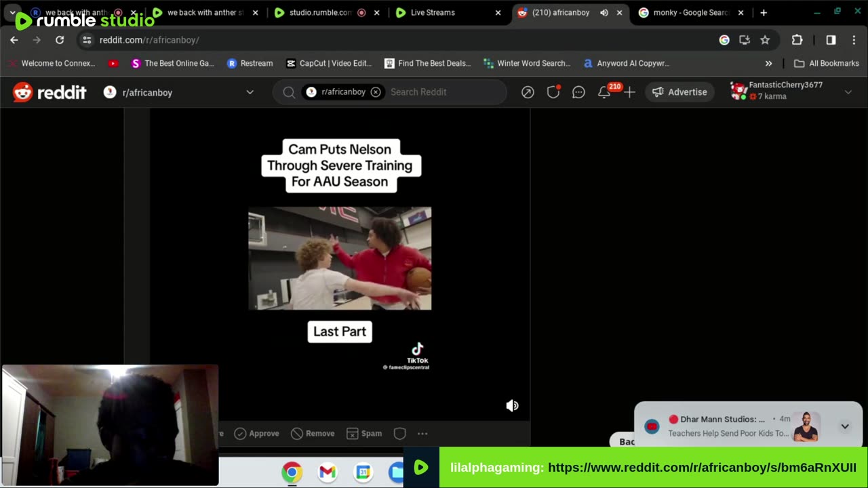868x488 pixels.
Task: Switch to the Live Streams tab
Action: click(448, 12)
